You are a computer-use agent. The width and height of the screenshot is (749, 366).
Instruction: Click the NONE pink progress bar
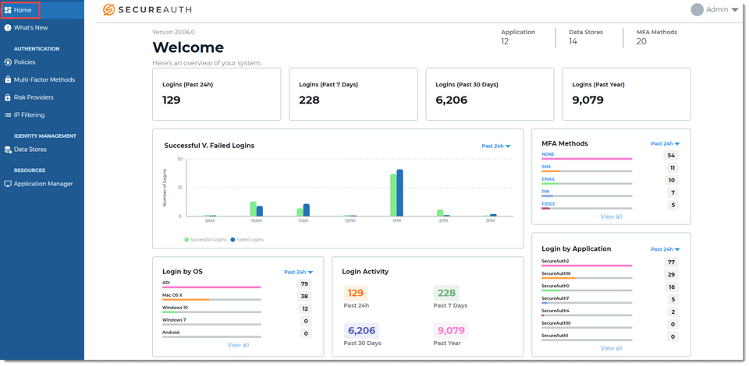[587, 159]
